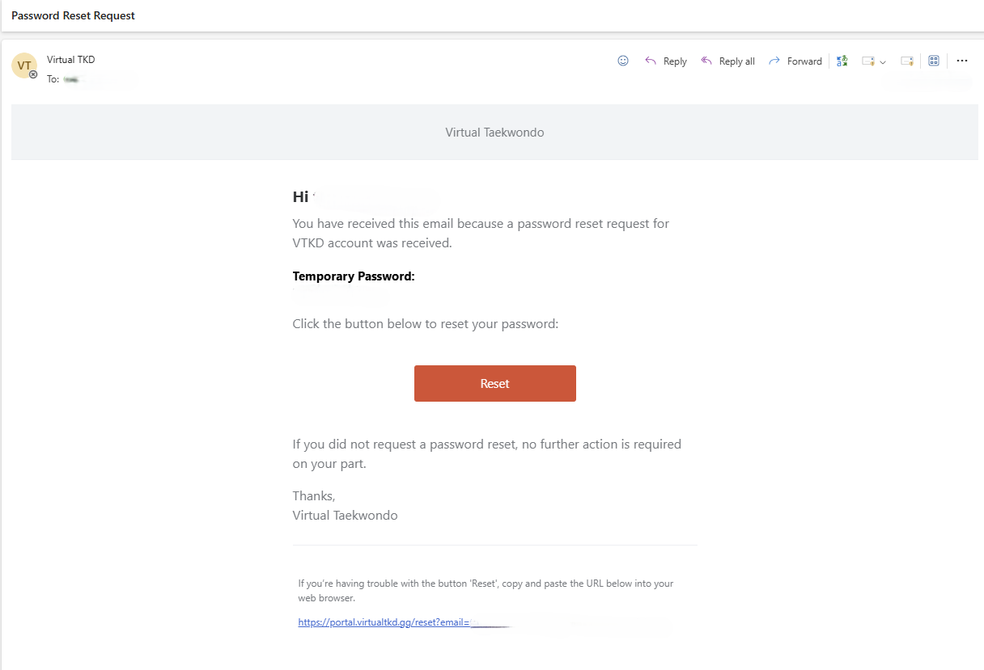This screenshot has width=984, height=670.
Task: Open the portal.virtualtkd.gg reset link
Action: click(384, 623)
